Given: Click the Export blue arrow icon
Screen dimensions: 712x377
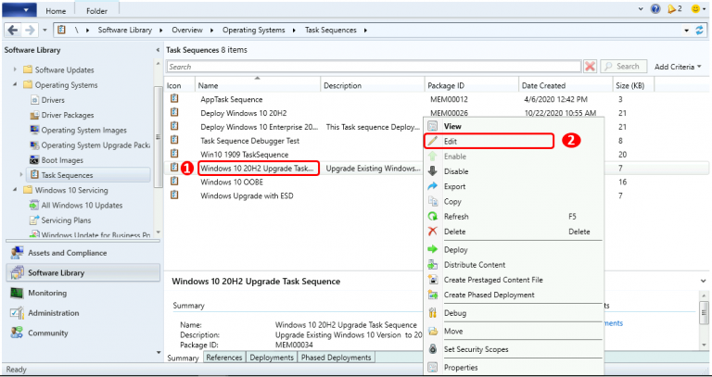Looking at the screenshot, I should [433, 186].
